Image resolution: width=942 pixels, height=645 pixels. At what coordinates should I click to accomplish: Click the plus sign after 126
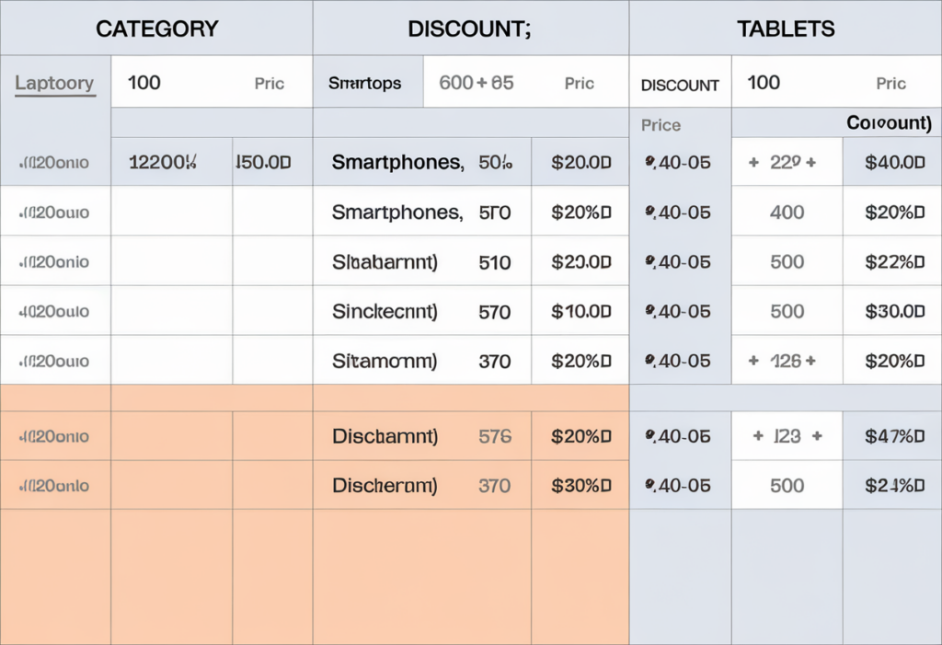(x=811, y=362)
